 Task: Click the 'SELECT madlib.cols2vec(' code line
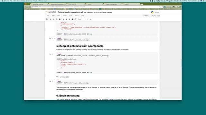click(66, 59)
